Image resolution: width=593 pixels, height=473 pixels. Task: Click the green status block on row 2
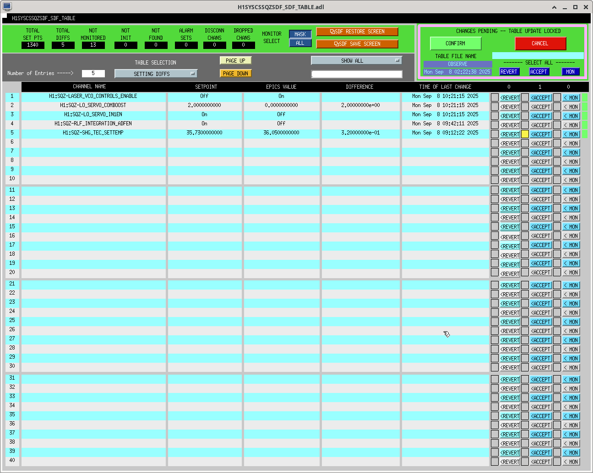585,107
